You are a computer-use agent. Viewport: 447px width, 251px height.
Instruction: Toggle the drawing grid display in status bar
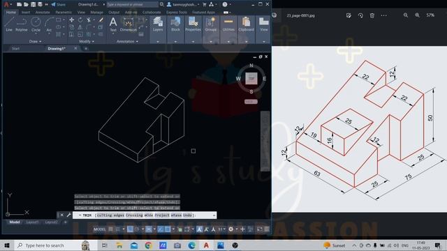(x=110, y=229)
